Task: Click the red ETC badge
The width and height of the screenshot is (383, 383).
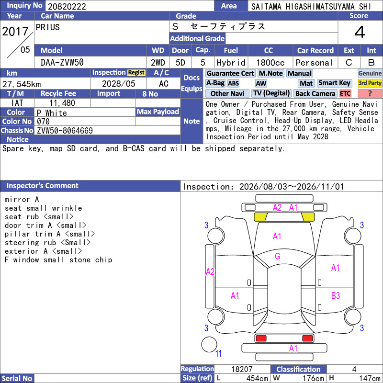Action: (345, 93)
